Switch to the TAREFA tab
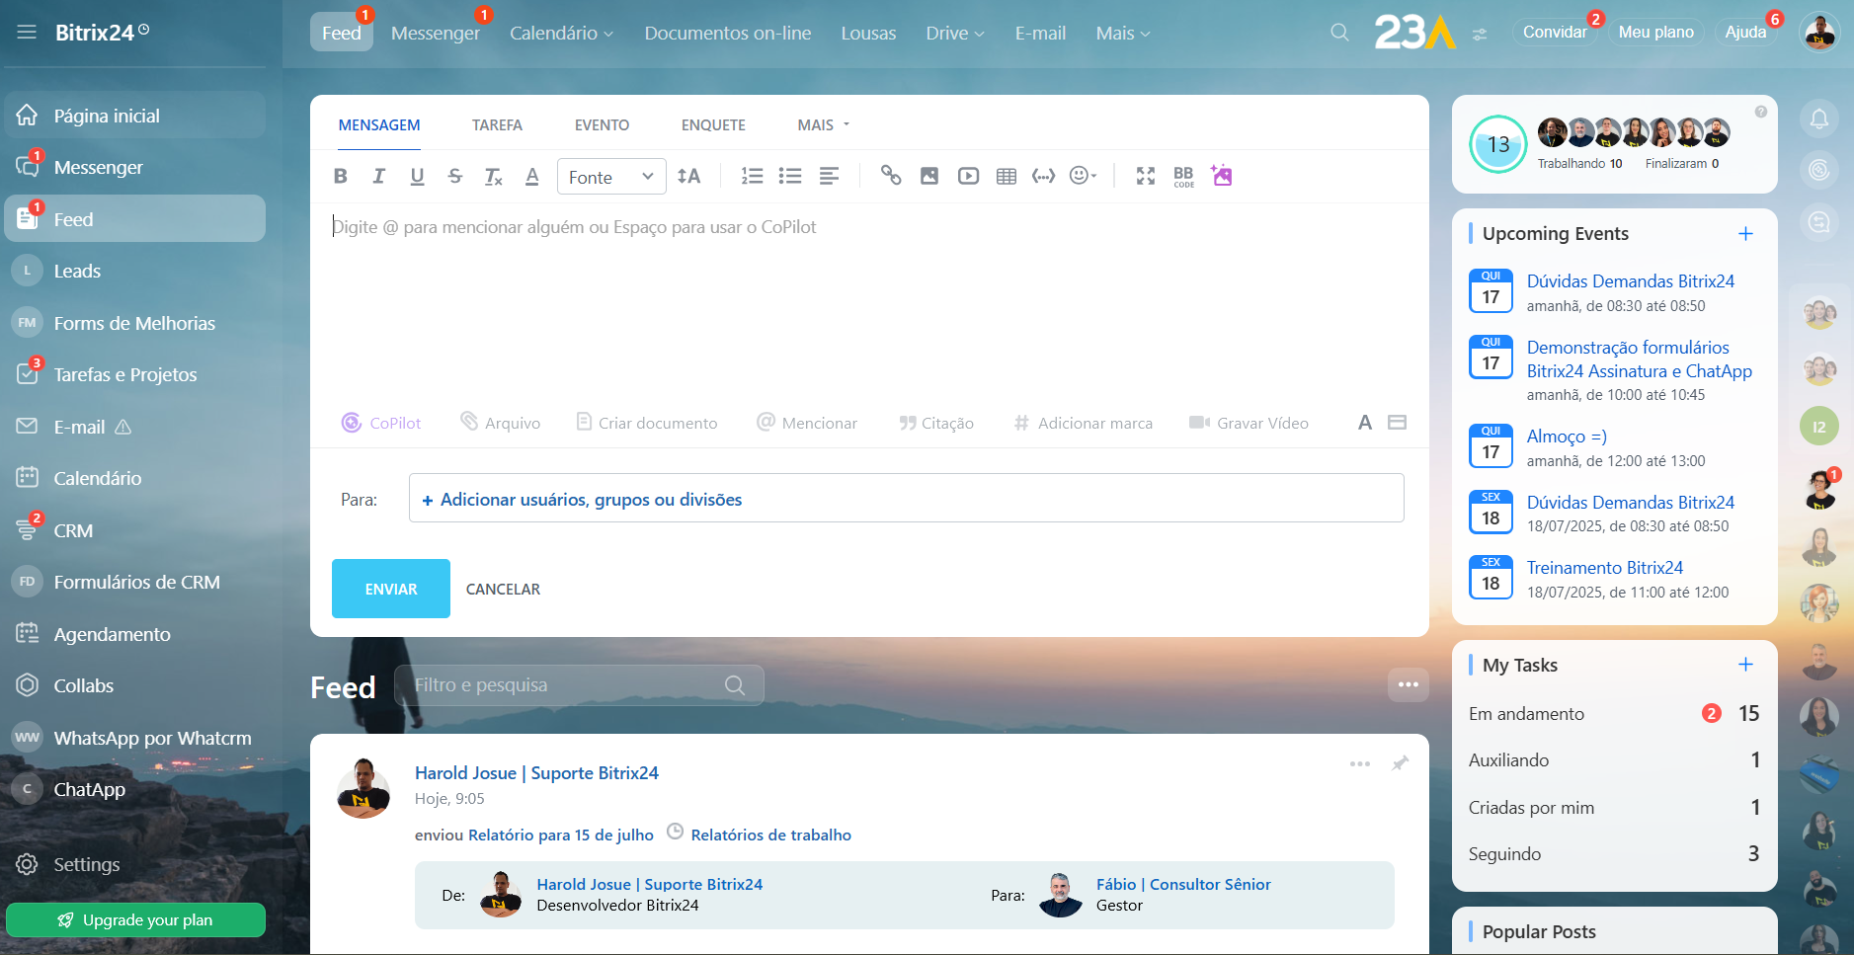 497,125
